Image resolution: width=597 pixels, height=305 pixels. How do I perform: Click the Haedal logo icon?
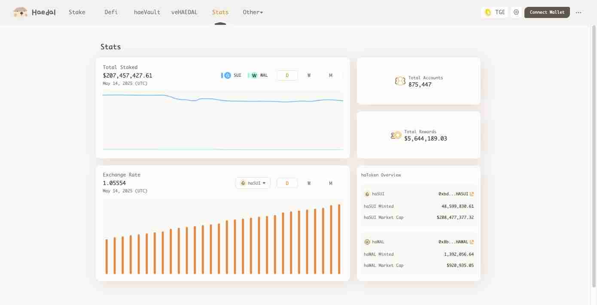(x=20, y=12)
